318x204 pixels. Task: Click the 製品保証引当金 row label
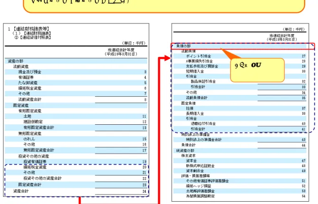point(203,81)
